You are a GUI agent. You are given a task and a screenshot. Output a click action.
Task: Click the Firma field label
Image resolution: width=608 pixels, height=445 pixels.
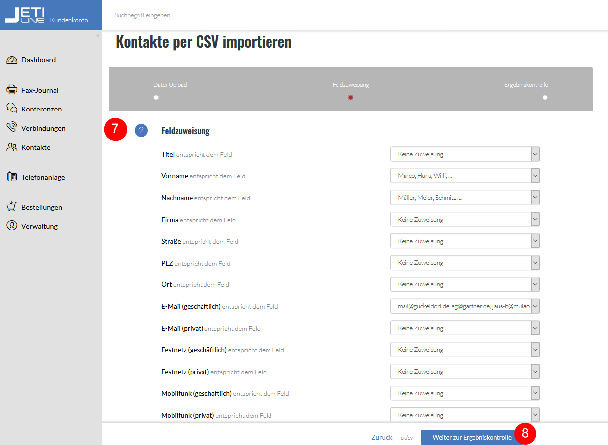[x=170, y=220]
